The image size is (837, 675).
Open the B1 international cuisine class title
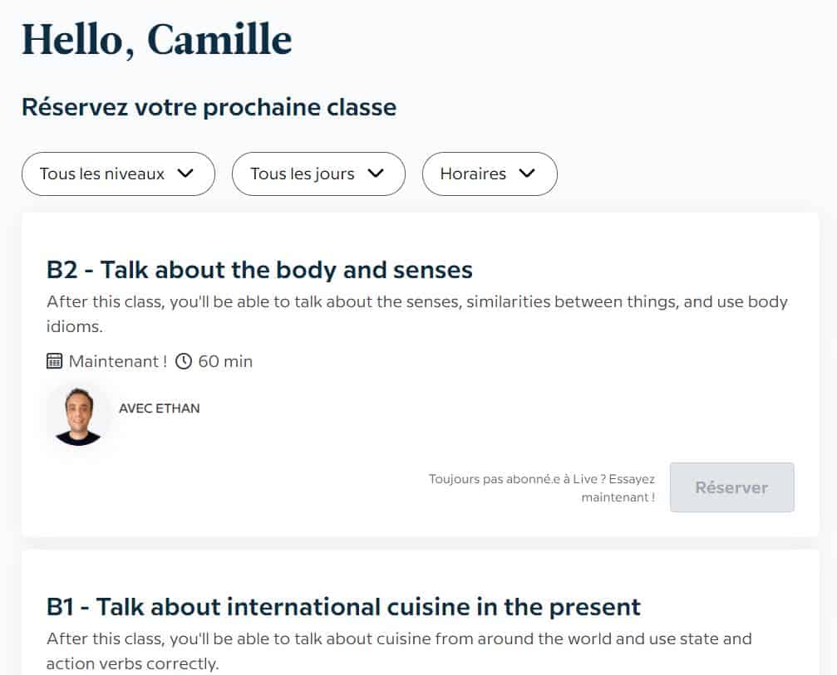tap(343, 606)
